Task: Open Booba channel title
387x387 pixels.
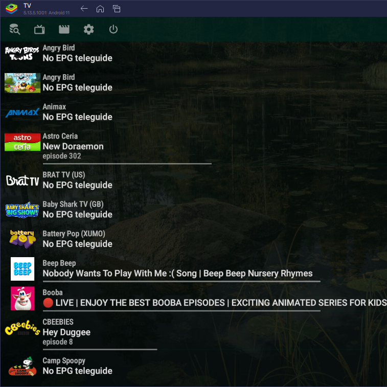Action: coord(53,292)
